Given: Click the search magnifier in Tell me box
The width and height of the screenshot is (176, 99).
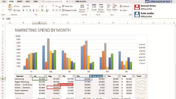Looking at the screenshot, I should 67,2.
